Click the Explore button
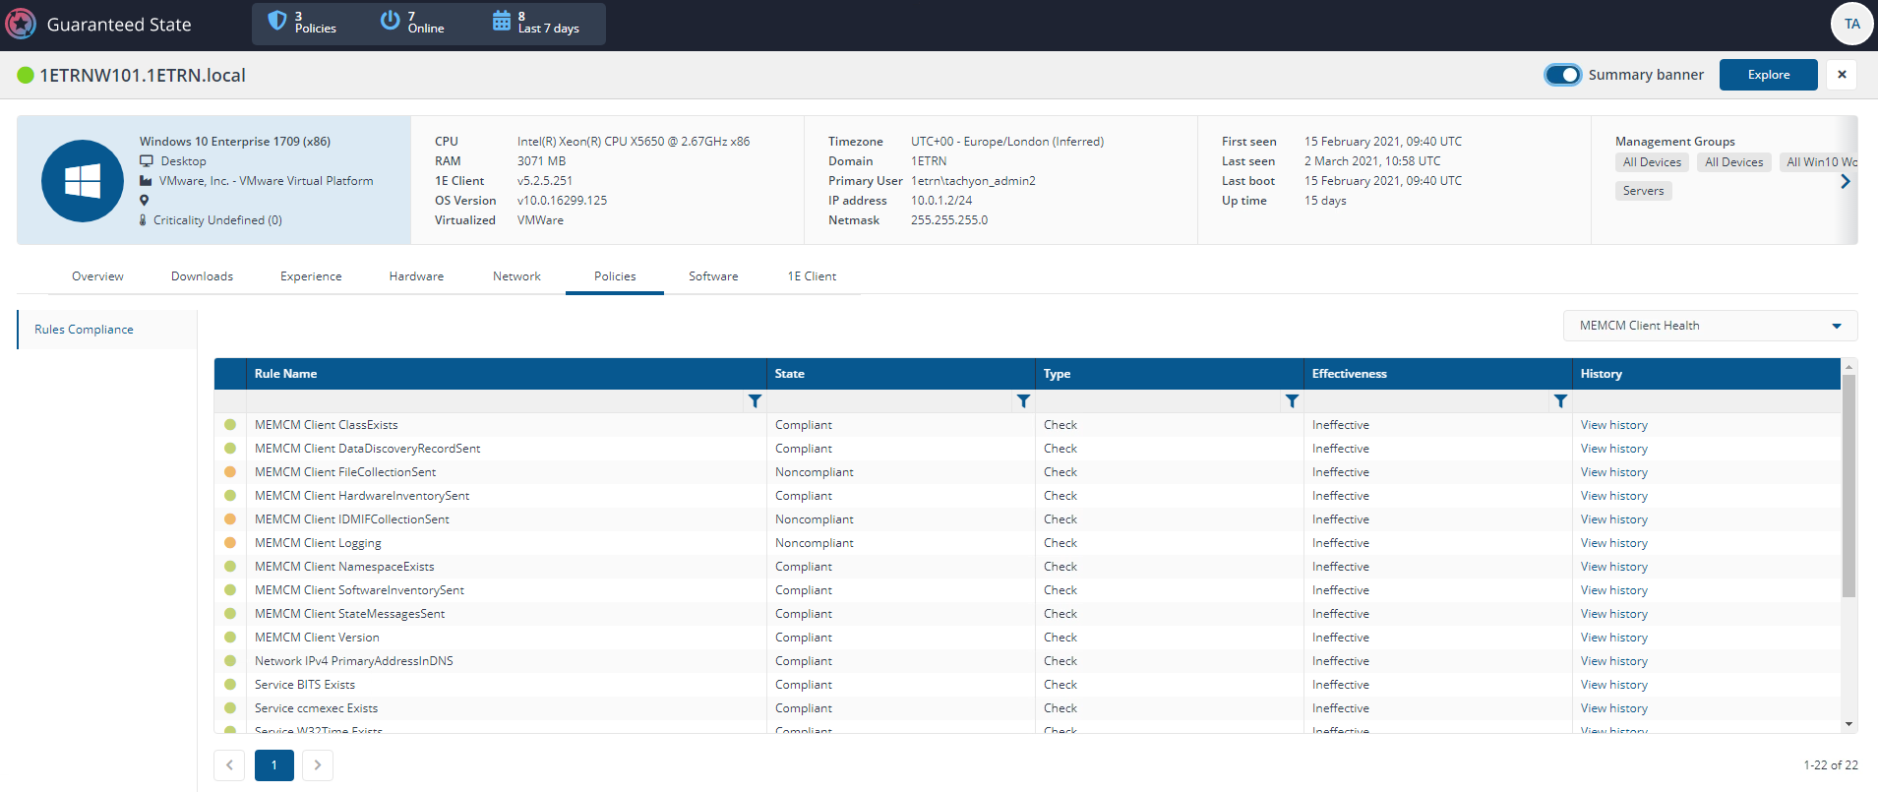The image size is (1878, 792). click(1768, 75)
